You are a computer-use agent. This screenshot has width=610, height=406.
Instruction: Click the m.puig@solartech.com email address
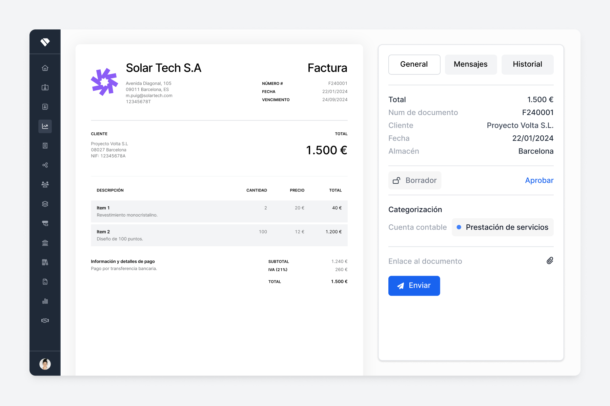click(x=149, y=96)
